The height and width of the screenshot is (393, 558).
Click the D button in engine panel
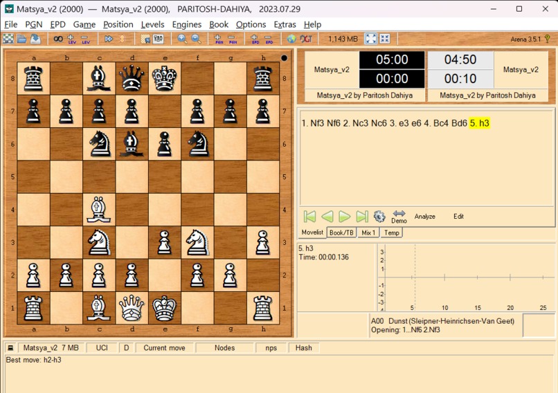pos(126,348)
